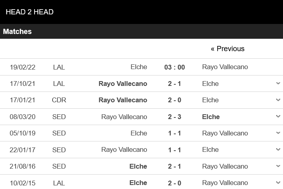Open the 2 - 1 score from 17/10/21
The width and height of the screenshot is (283, 189).
[x=174, y=84]
